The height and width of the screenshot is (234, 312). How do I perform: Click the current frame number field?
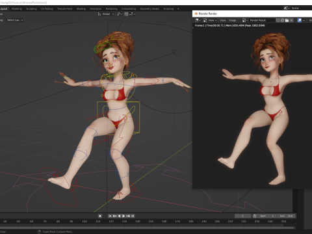coord(242,216)
